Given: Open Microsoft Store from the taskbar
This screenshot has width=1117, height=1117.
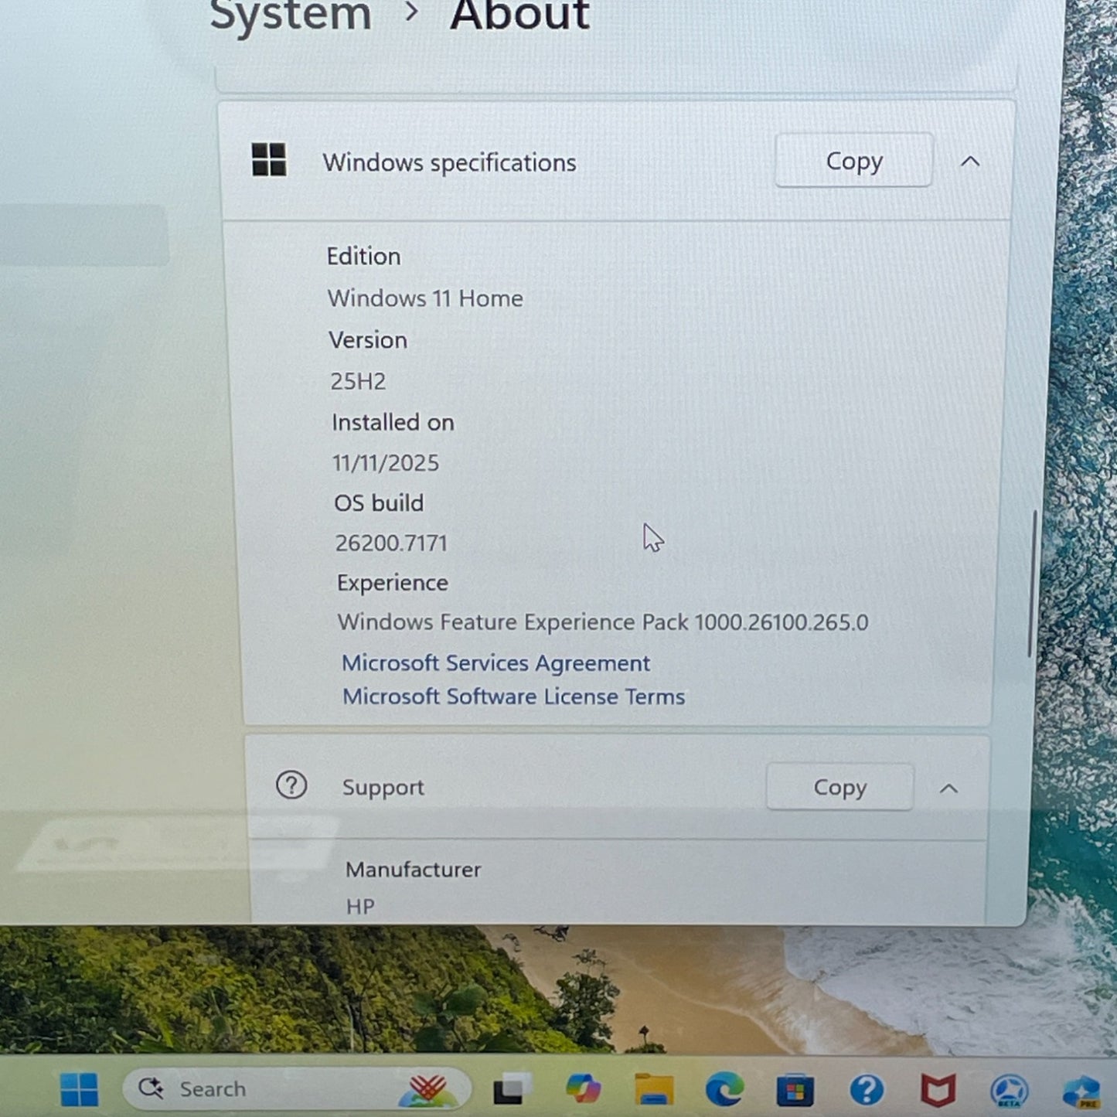Looking at the screenshot, I should [x=795, y=1091].
